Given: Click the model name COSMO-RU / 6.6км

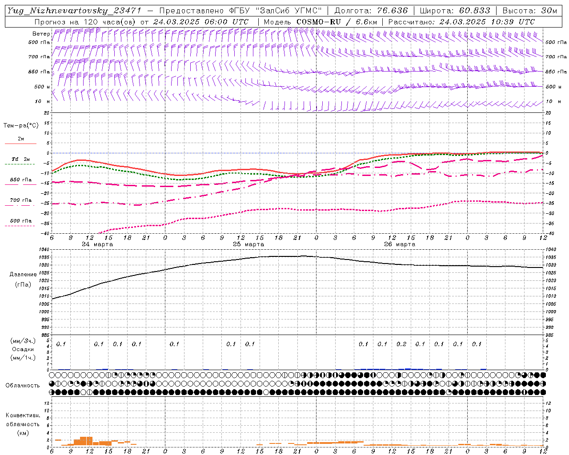Looking at the screenshot, I should [x=337, y=22].
